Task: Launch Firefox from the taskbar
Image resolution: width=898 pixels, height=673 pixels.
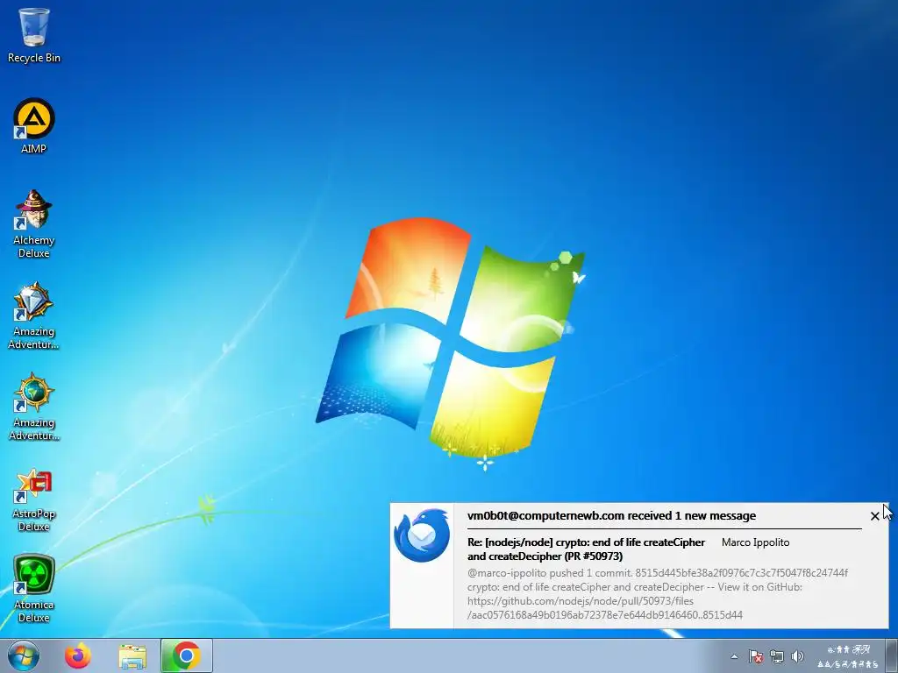Action: (78, 655)
